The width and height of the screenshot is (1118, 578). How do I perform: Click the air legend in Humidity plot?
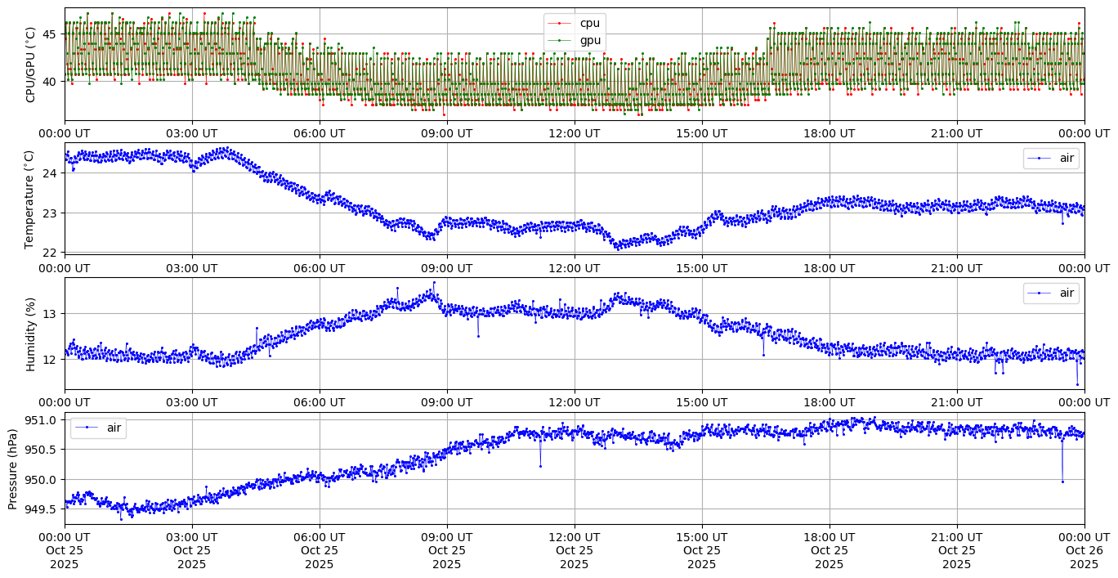pyautogui.click(x=1051, y=293)
